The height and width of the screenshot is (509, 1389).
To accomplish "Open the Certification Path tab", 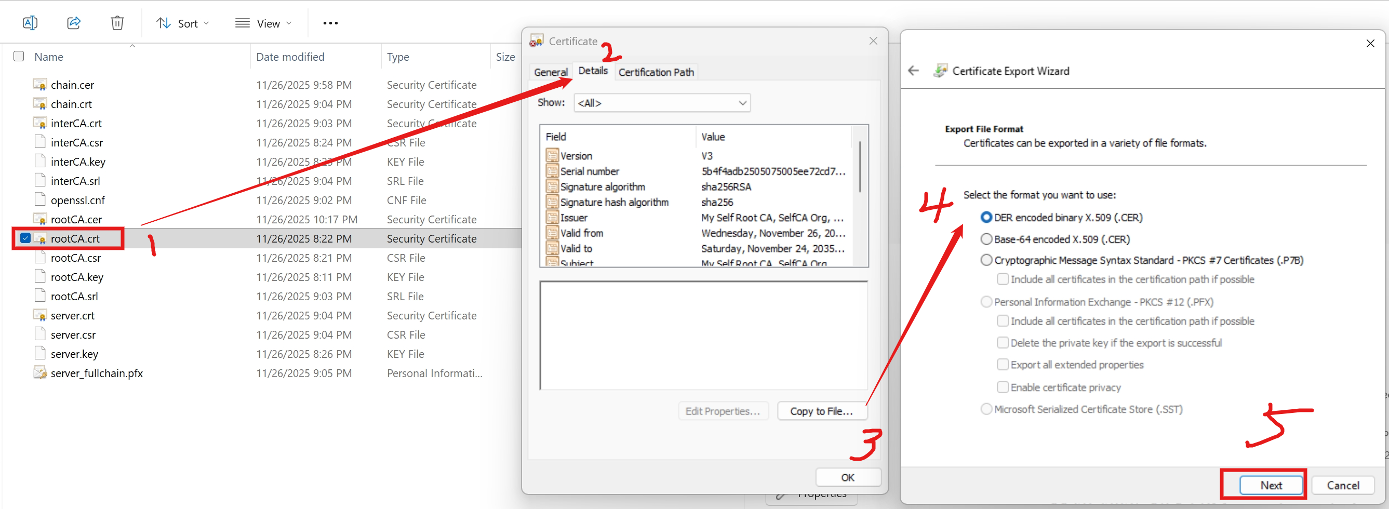I will 656,72.
